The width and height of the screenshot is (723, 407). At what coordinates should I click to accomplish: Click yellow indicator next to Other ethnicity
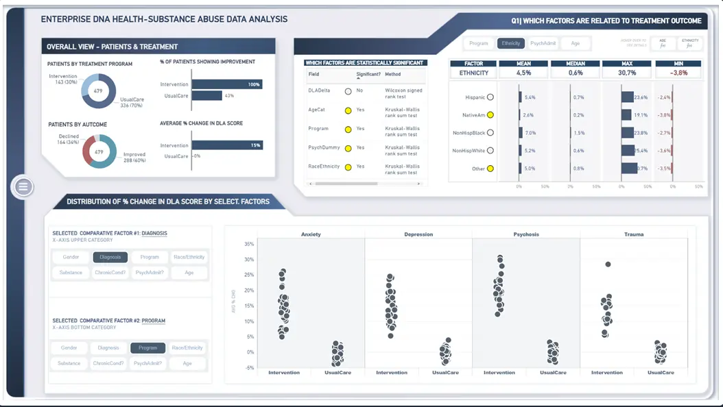(490, 169)
